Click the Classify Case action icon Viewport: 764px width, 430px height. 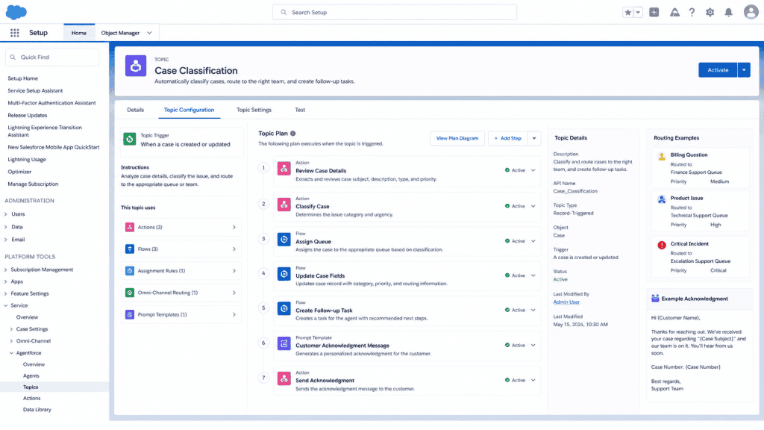(284, 205)
